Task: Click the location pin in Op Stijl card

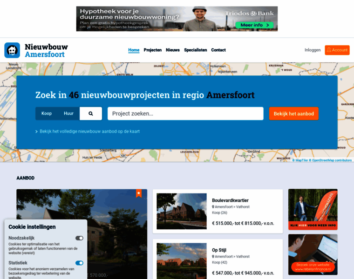Action: point(213,257)
